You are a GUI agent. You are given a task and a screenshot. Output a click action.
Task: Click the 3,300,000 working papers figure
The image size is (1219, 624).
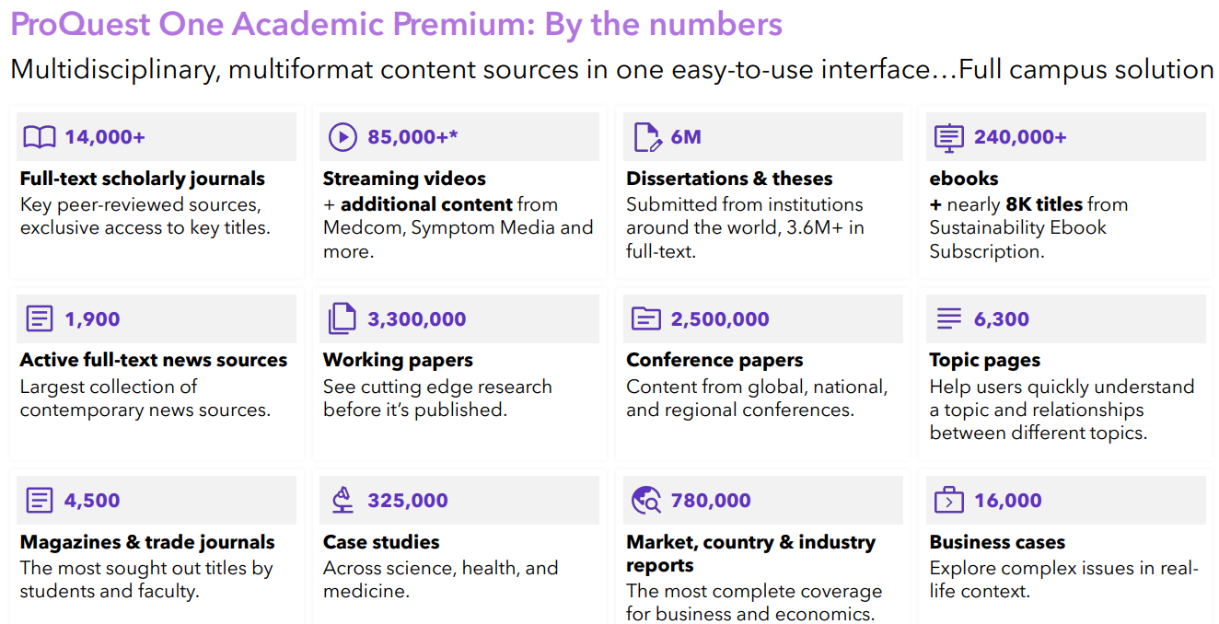tap(417, 319)
